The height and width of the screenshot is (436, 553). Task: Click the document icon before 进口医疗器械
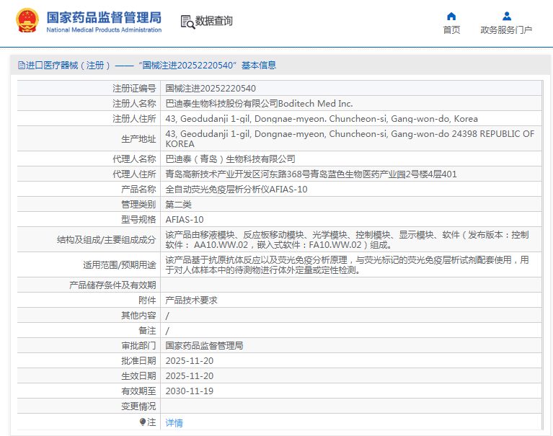pos(22,66)
